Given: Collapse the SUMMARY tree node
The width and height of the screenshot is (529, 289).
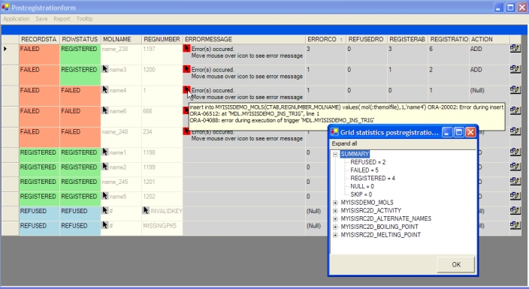Looking at the screenshot, I should point(335,154).
